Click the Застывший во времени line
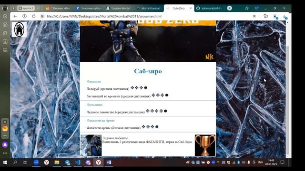 (127, 96)
